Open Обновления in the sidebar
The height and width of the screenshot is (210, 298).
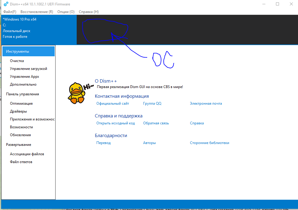[x=20, y=135]
